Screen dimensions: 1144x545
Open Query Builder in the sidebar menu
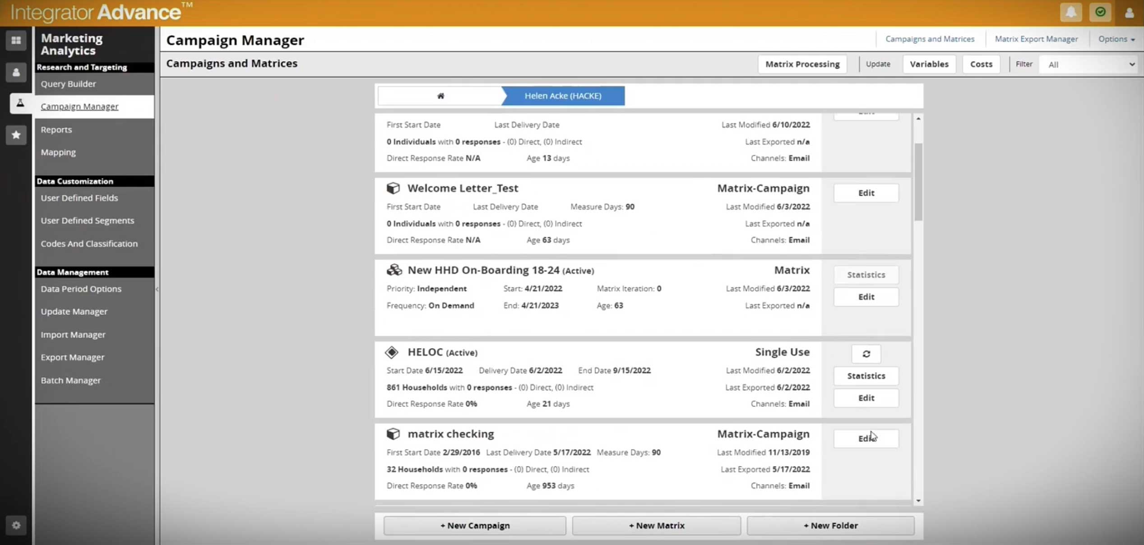click(x=68, y=84)
